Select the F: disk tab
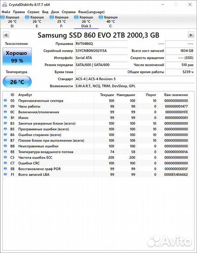This screenshot has height=253, width=197. coord(62,22)
